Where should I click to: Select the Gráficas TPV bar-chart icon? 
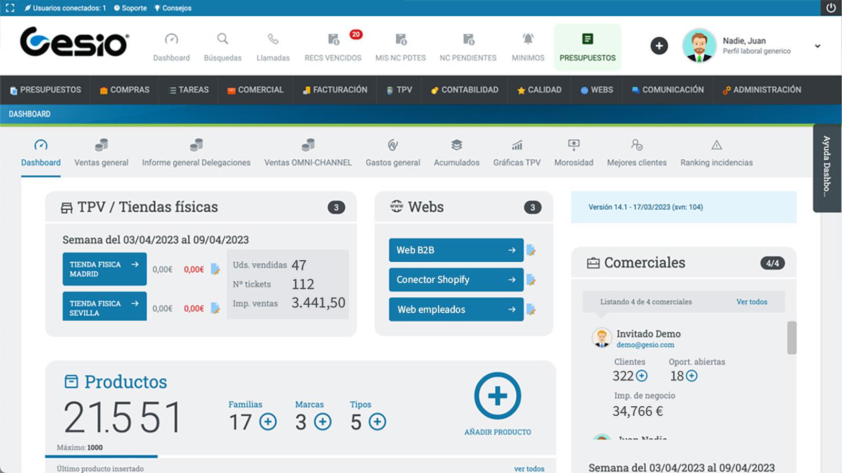coord(517,146)
